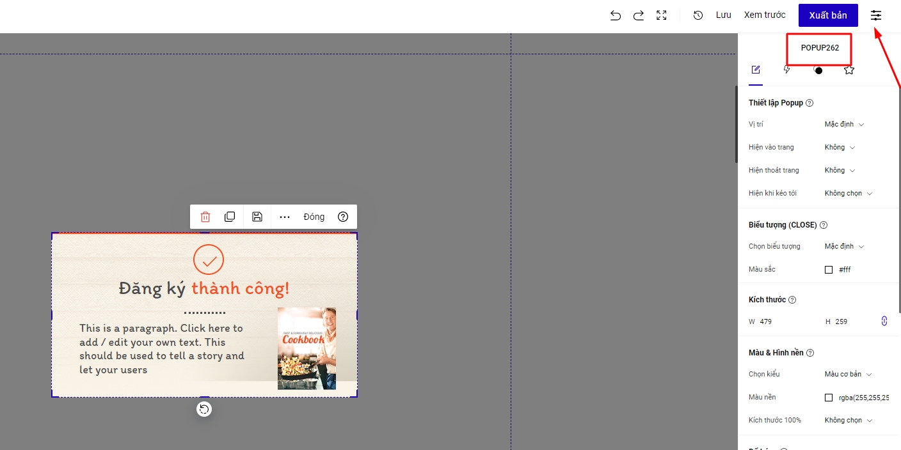
Task: Click the Xuất bản publish button
Action: (x=828, y=15)
